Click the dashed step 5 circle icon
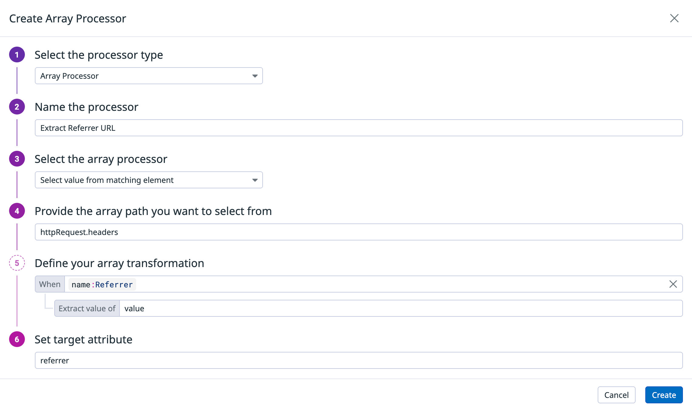The height and width of the screenshot is (410, 692). pos(17,263)
